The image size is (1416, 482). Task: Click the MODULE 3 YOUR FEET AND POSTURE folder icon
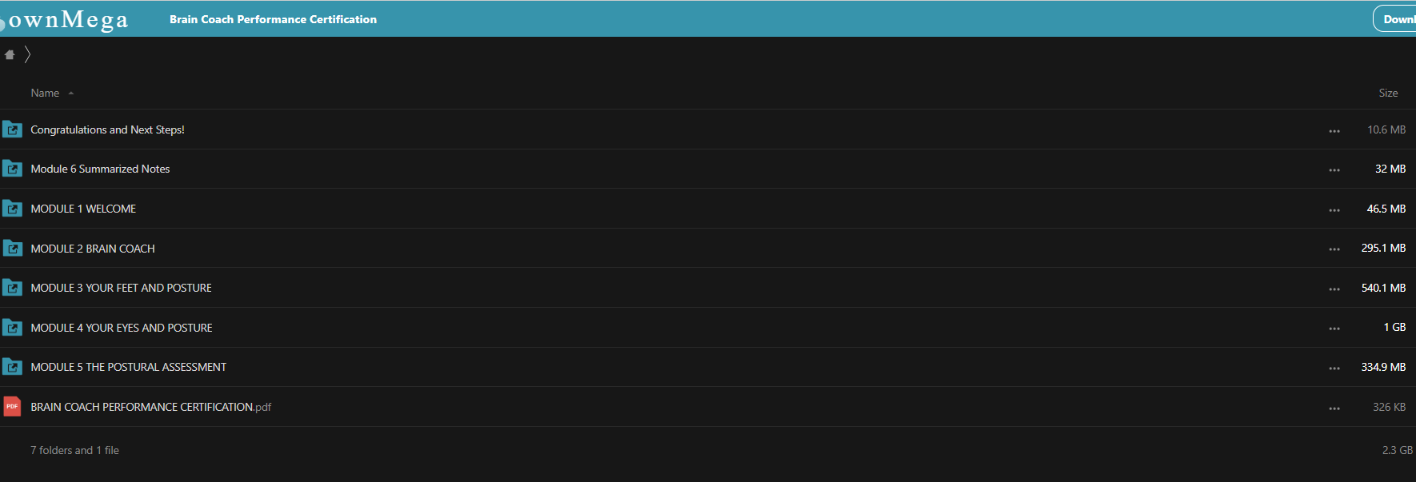[x=12, y=288]
